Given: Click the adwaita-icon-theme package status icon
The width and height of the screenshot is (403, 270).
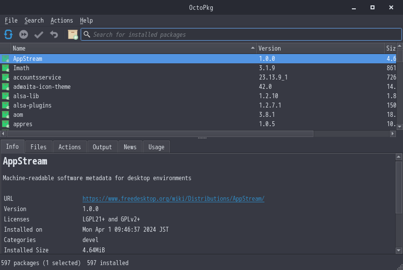Looking at the screenshot, I should pyautogui.click(x=6, y=87).
